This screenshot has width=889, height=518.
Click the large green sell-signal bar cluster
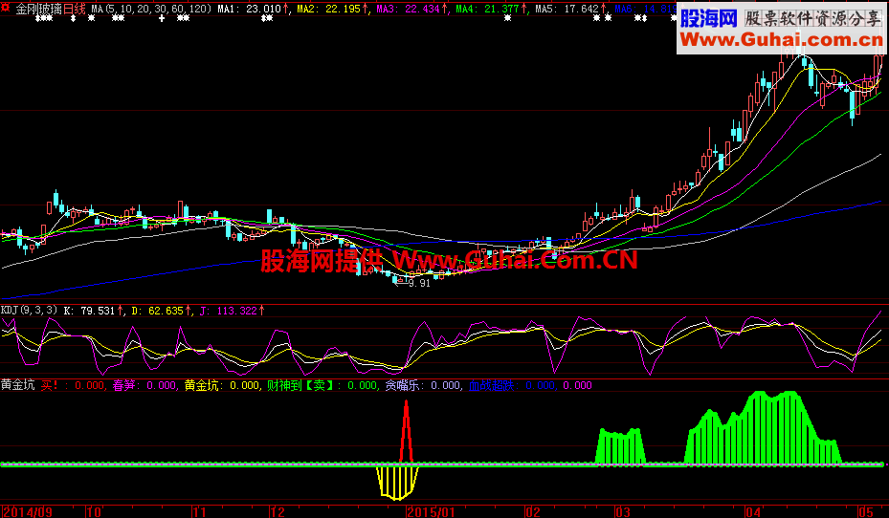point(763,427)
